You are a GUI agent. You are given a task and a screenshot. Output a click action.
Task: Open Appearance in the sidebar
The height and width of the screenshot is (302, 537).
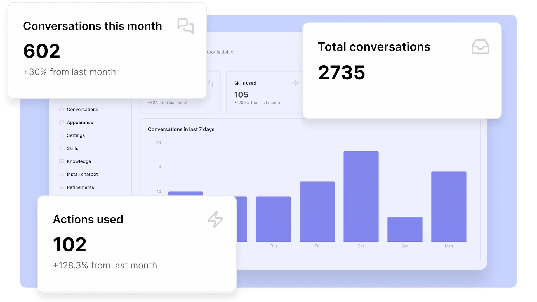click(x=80, y=122)
